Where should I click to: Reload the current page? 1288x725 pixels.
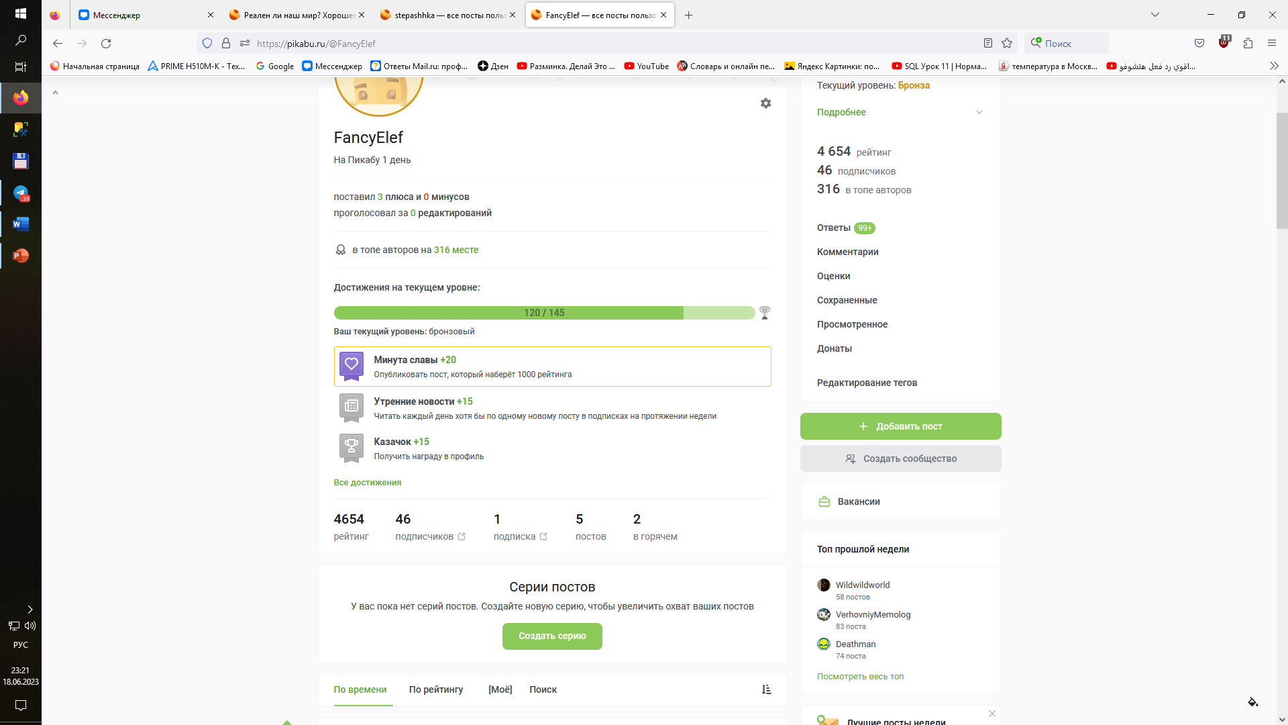click(x=106, y=43)
